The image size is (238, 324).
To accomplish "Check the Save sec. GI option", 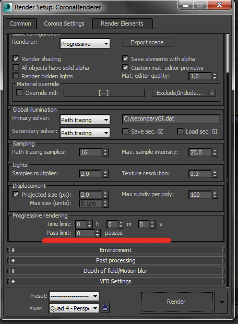I will click(125, 131).
